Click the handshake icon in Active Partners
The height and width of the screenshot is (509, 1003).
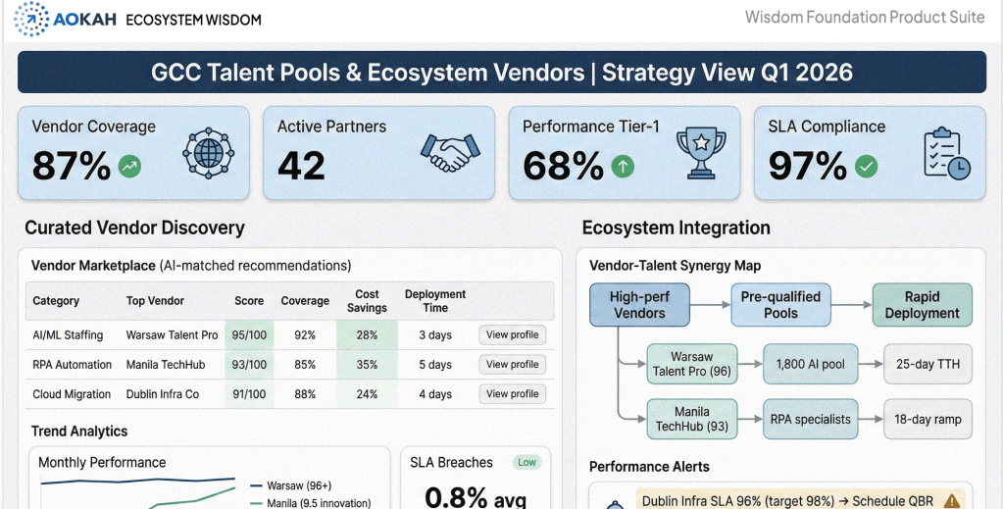click(451, 153)
